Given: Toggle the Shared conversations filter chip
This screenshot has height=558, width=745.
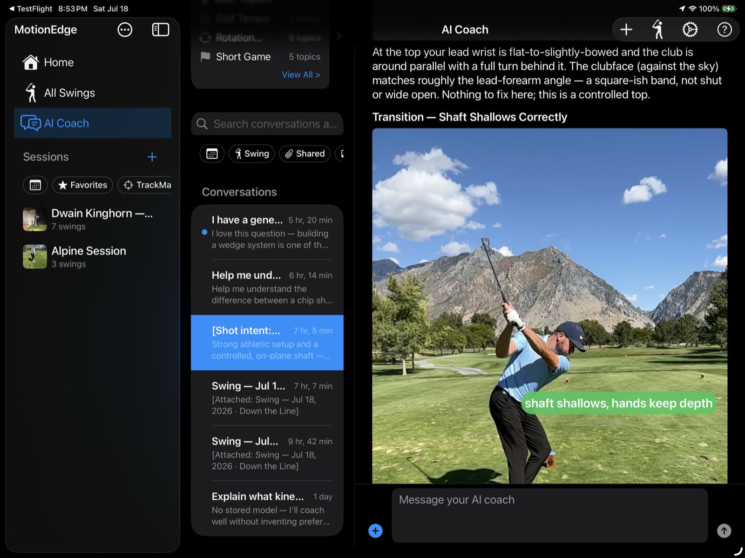Looking at the screenshot, I should (305, 154).
